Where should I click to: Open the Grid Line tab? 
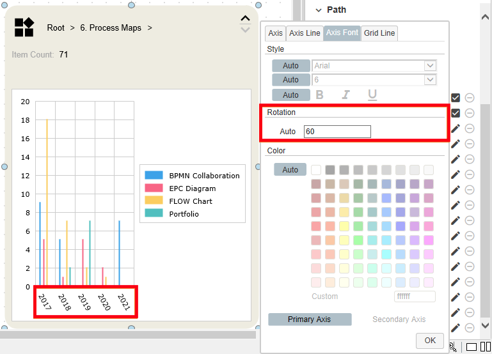pos(379,33)
